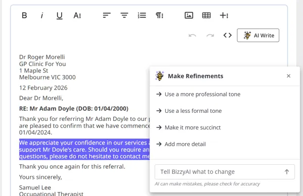Insert an image into the letter

click(x=189, y=15)
